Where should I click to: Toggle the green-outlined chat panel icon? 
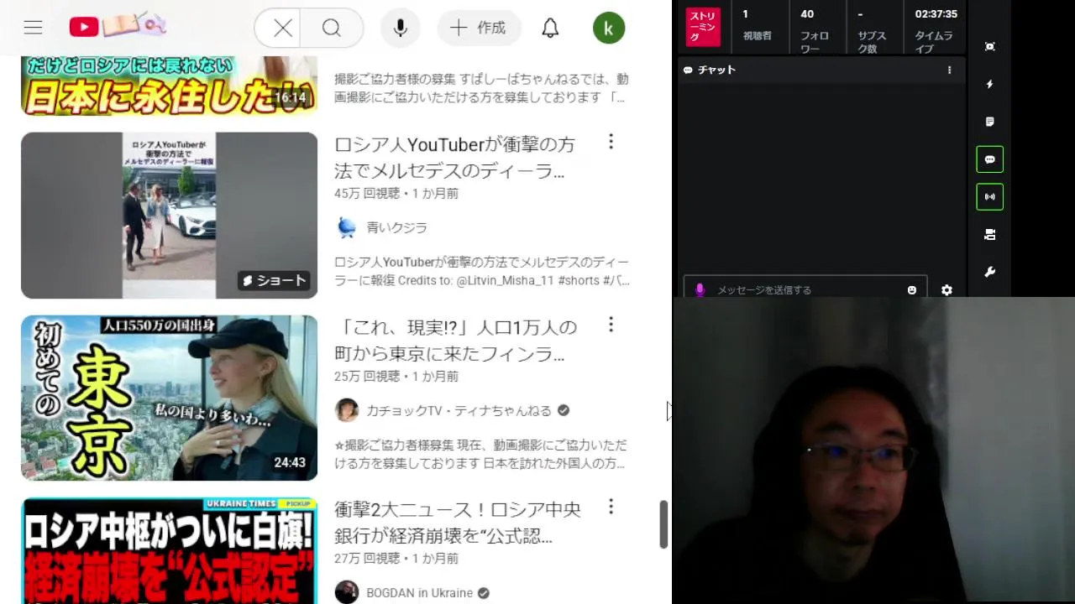point(990,159)
